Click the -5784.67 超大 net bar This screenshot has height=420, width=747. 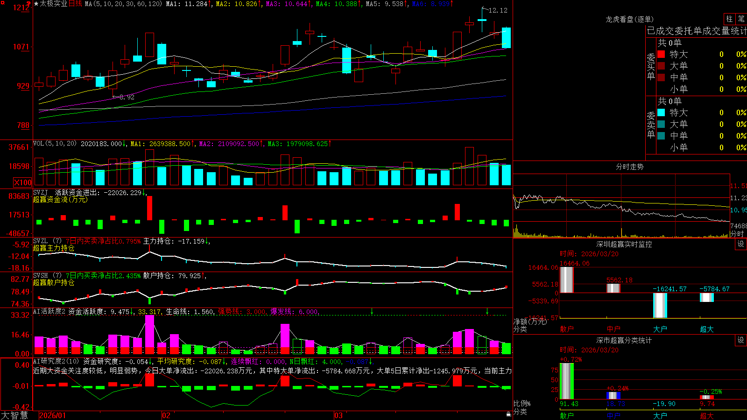707,297
